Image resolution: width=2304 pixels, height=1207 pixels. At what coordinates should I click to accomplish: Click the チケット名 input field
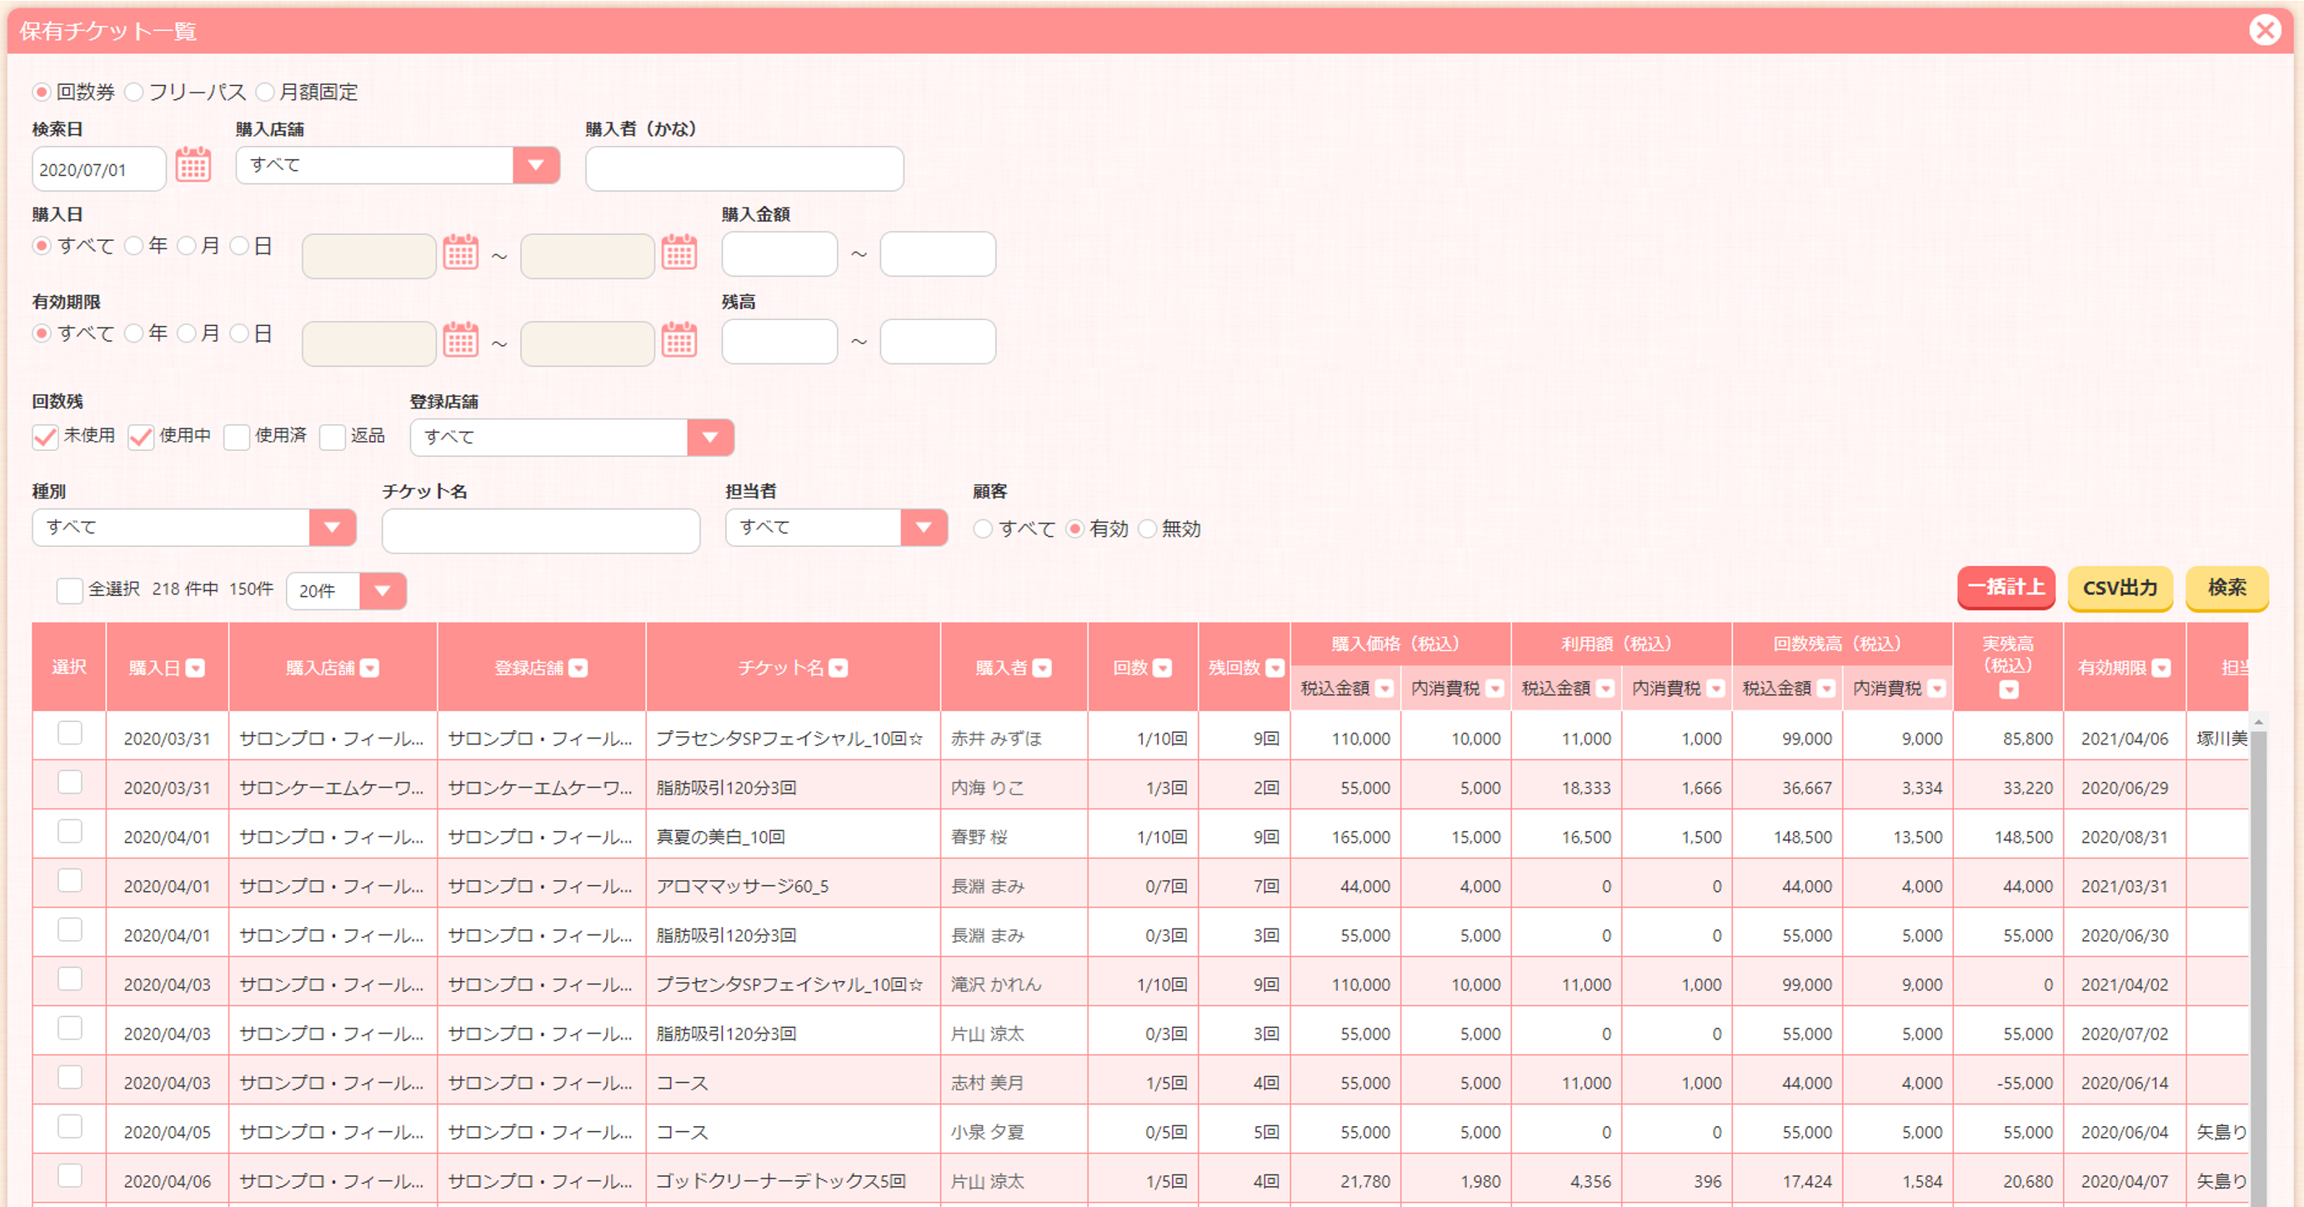point(540,531)
